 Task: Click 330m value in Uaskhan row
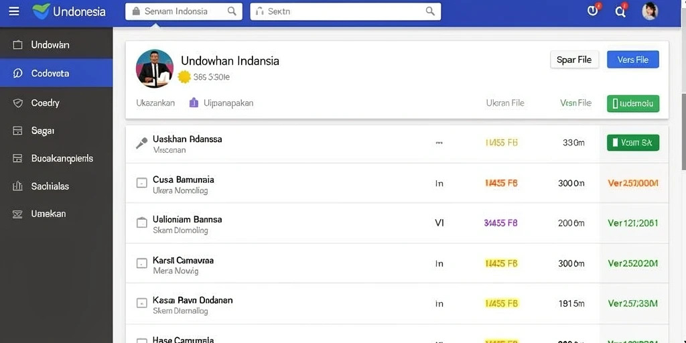click(x=573, y=143)
